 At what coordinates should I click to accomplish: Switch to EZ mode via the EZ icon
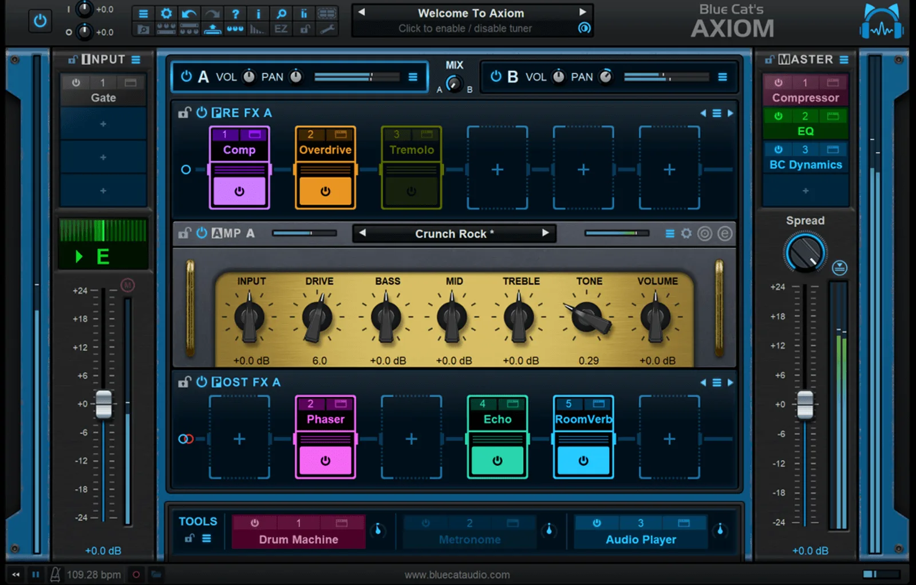coord(281,29)
